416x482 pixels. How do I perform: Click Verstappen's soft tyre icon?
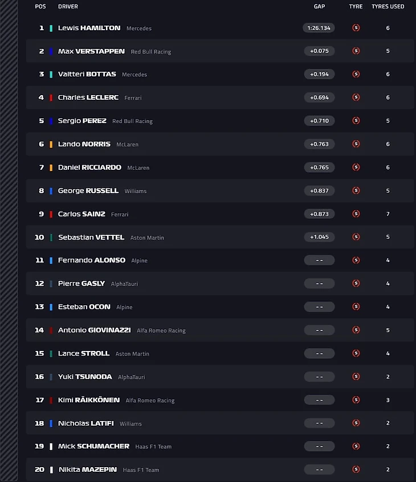(x=356, y=51)
